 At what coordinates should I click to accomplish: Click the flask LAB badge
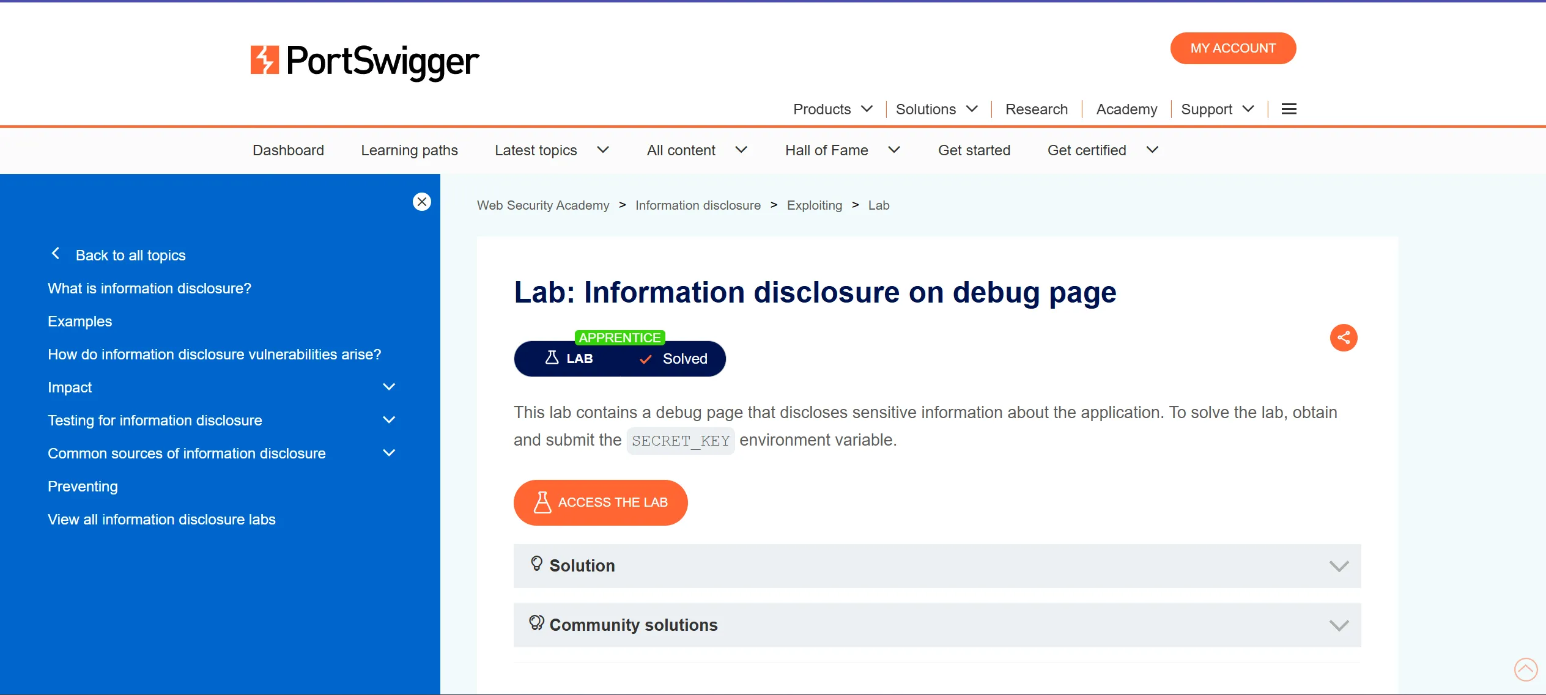(569, 359)
